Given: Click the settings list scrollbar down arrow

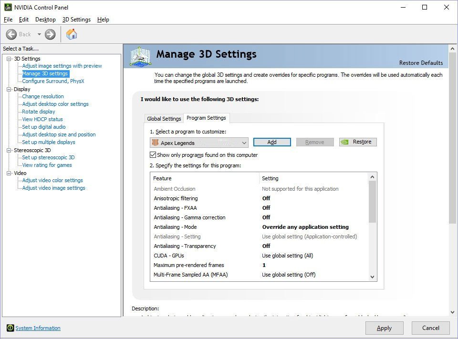Looking at the screenshot, I should [x=373, y=277].
